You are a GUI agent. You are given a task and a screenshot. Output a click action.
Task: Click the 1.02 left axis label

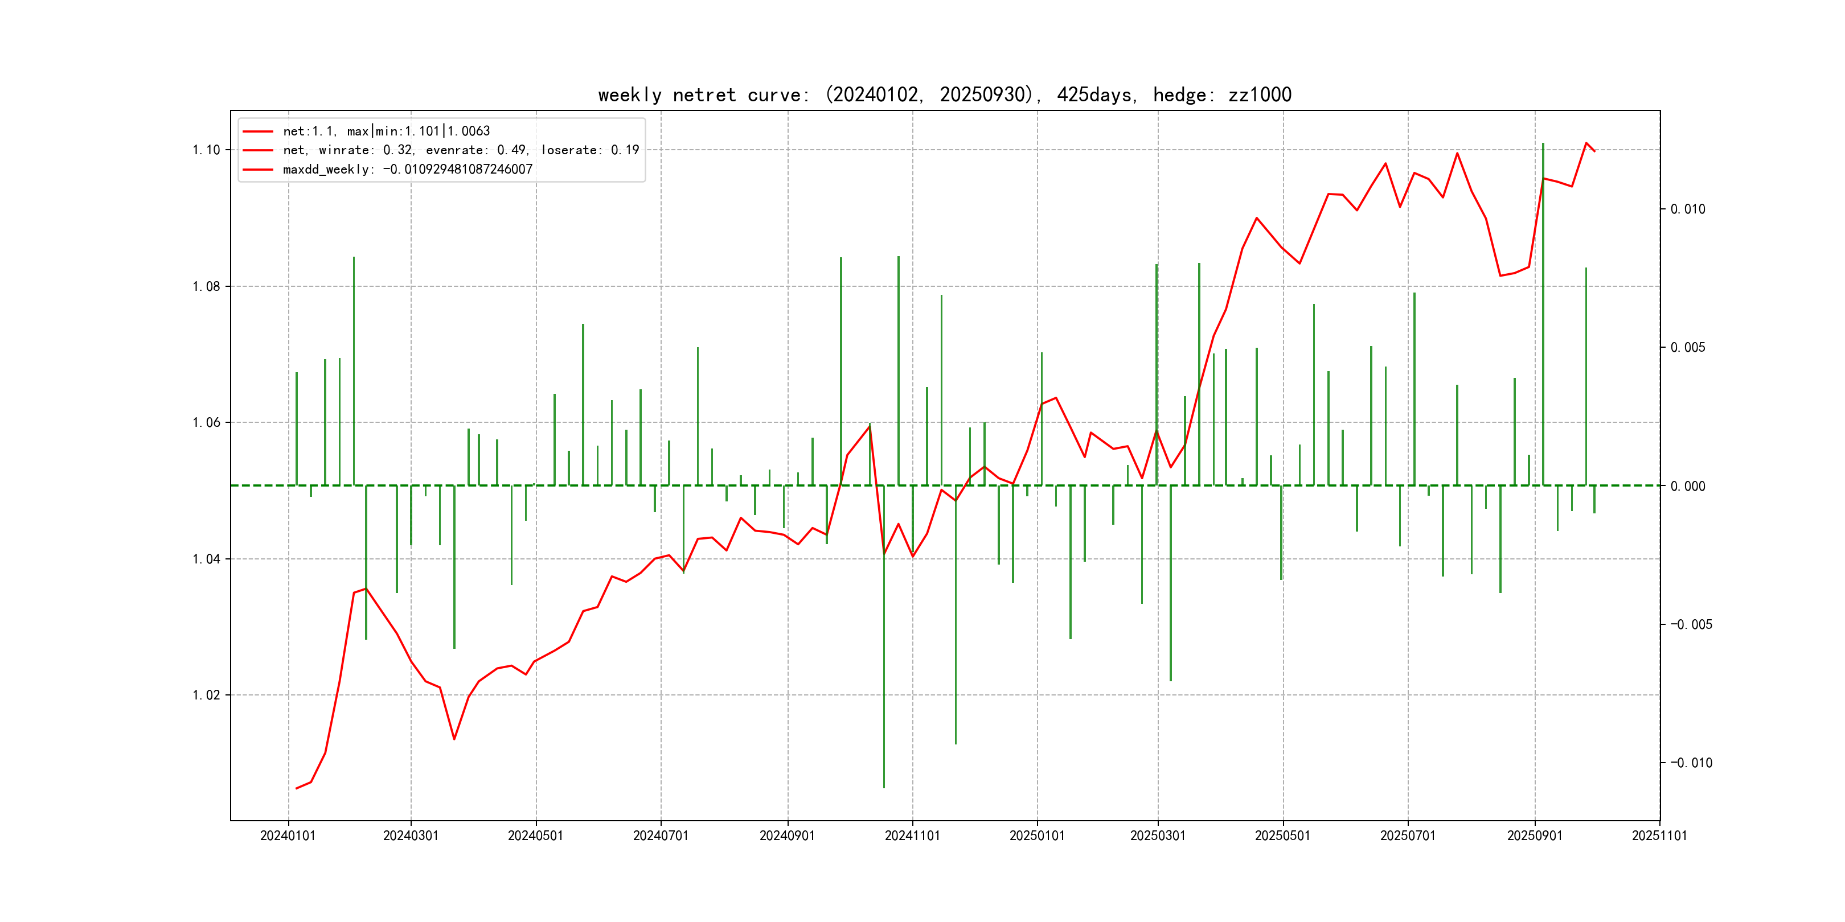click(x=206, y=696)
